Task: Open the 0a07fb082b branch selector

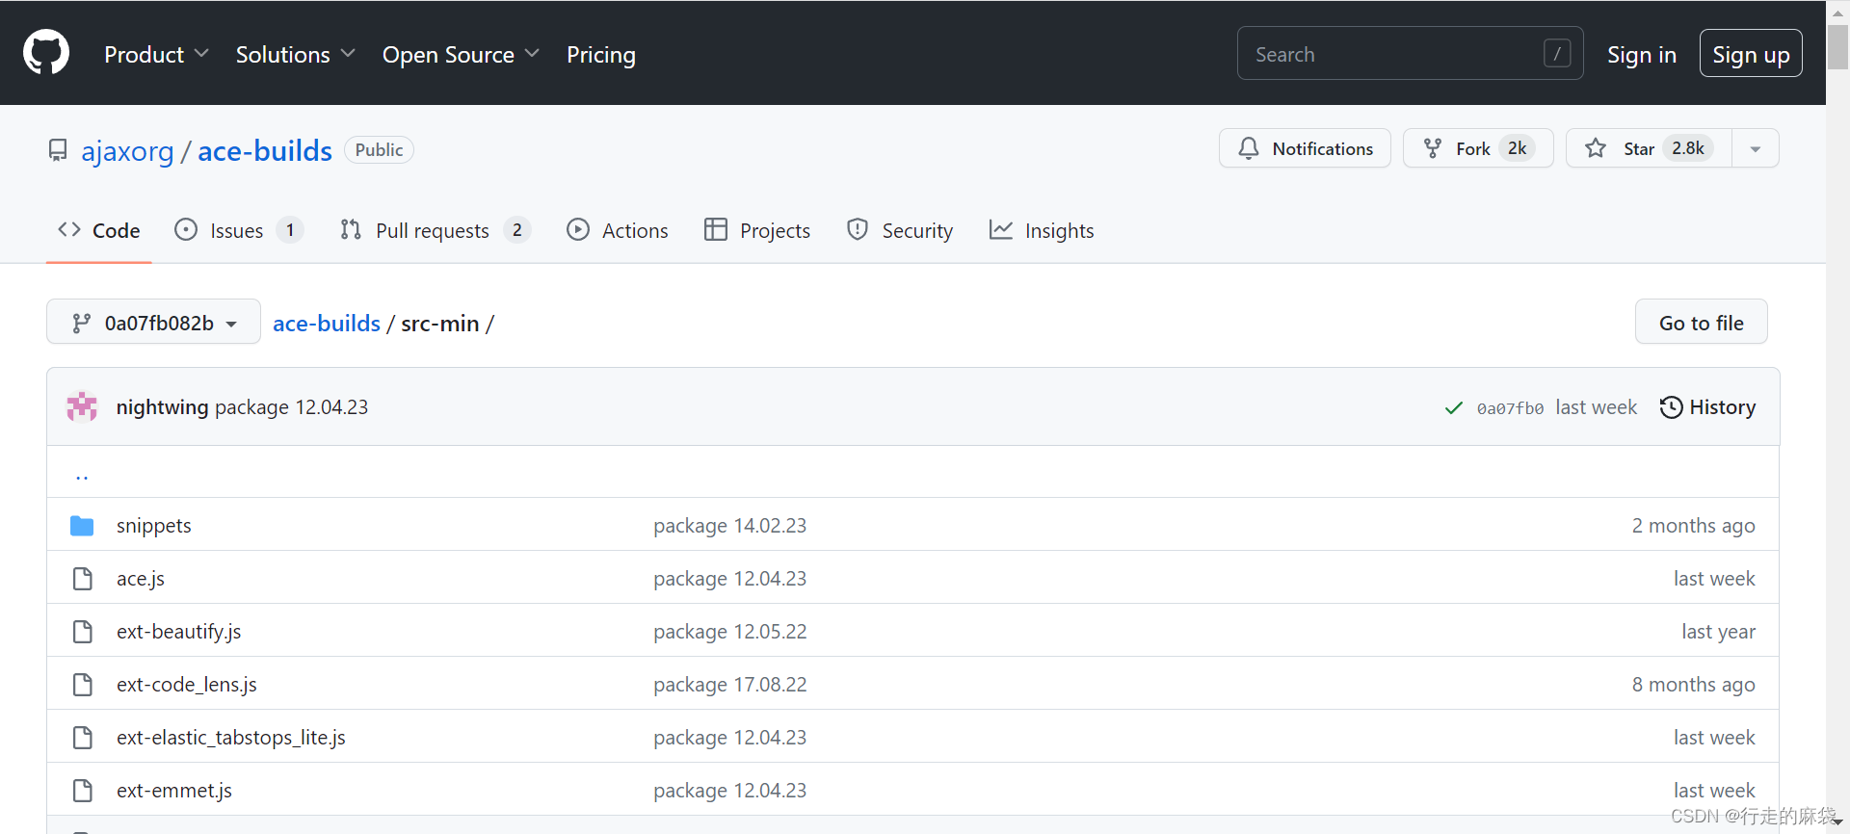Action: pyautogui.click(x=153, y=322)
